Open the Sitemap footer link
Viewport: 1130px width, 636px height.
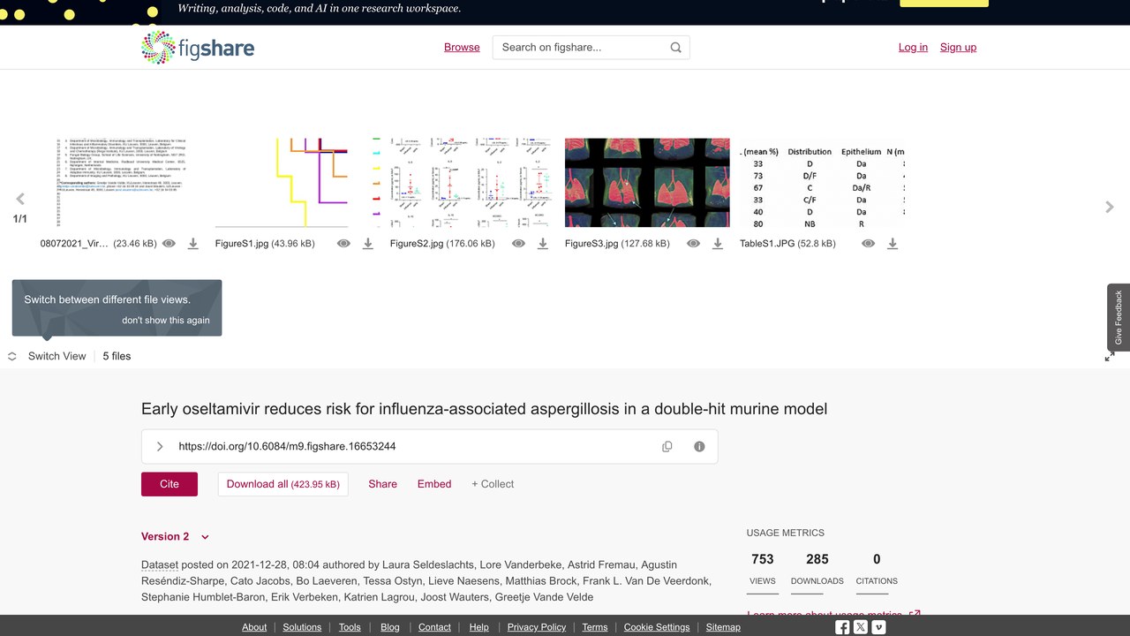point(723,627)
